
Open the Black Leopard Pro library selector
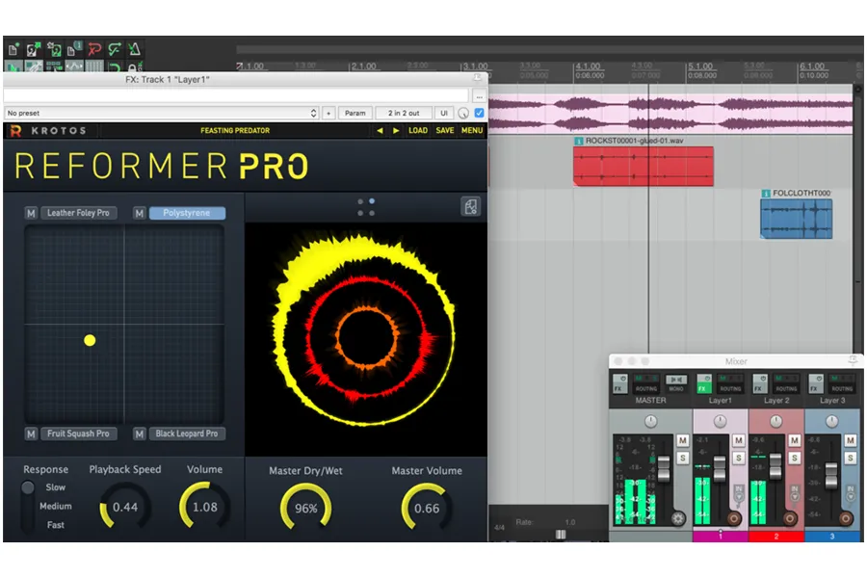tap(187, 433)
